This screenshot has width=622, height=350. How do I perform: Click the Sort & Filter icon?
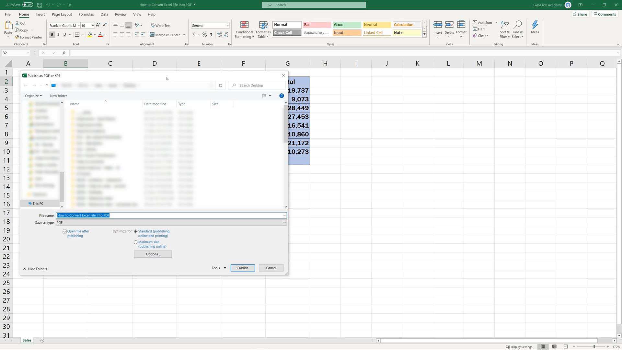[x=504, y=29]
